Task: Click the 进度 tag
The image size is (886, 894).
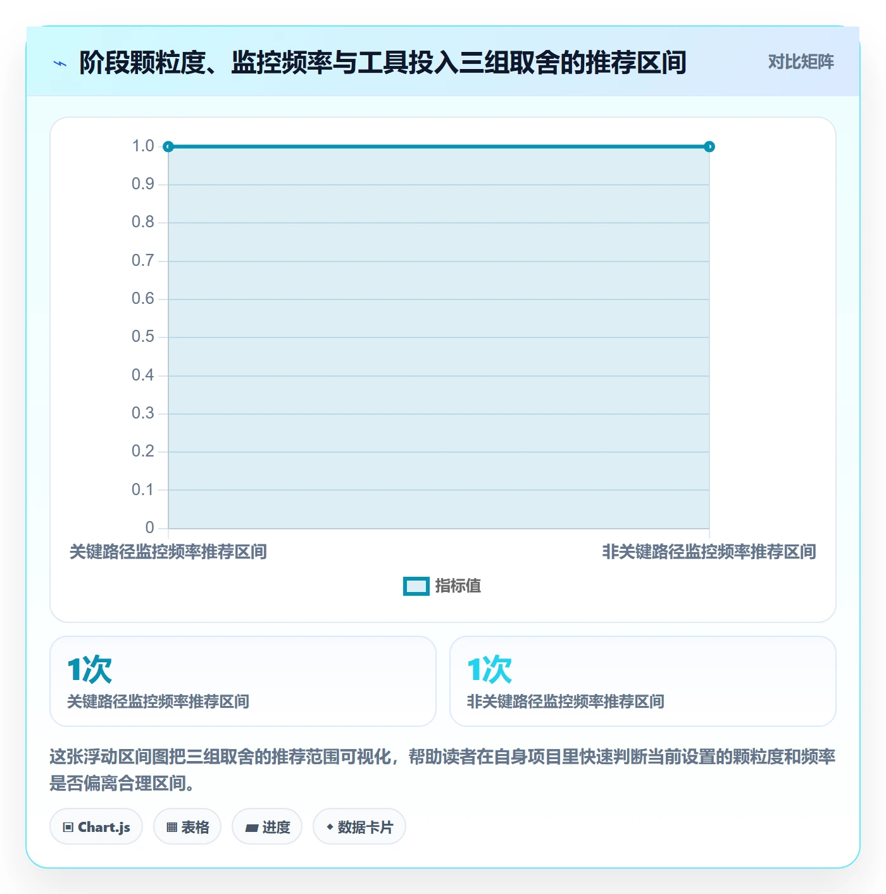Action: click(267, 827)
